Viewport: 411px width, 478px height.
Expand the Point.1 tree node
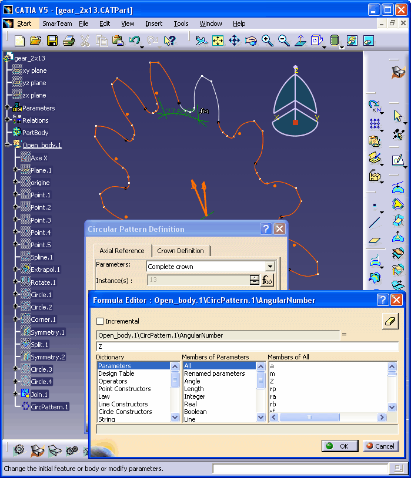coord(15,194)
